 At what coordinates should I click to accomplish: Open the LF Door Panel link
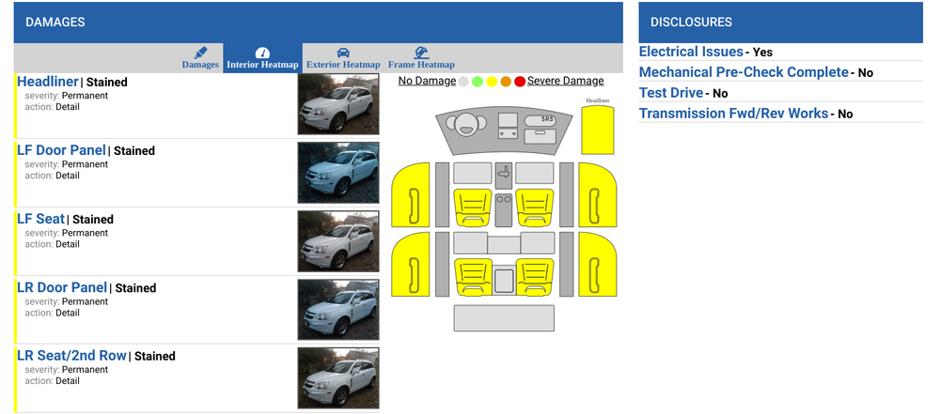point(61,150)
